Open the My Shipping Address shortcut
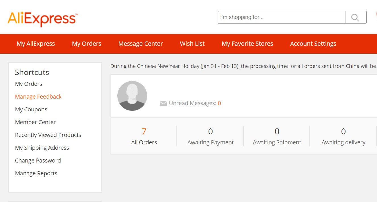 tap(42, 148)
